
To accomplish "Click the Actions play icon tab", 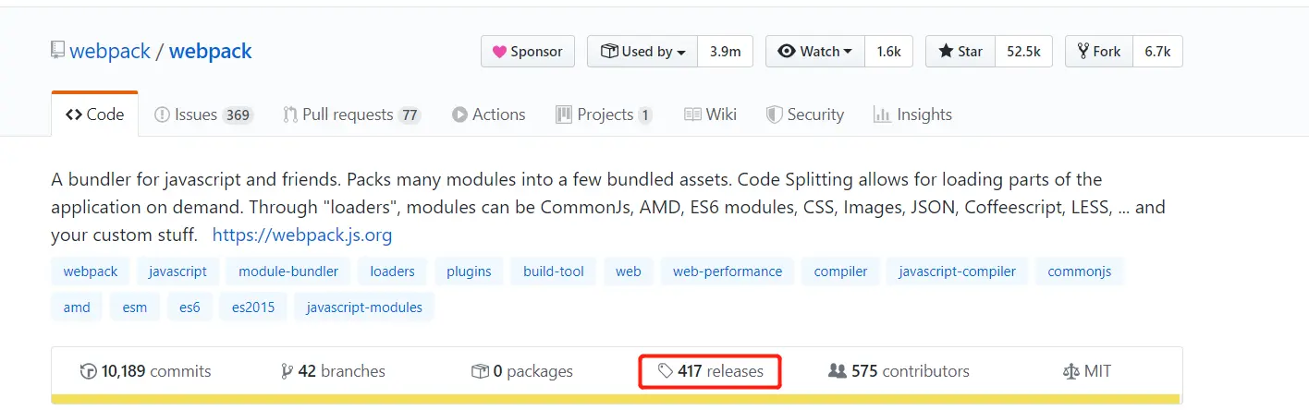I will [489, 115].
